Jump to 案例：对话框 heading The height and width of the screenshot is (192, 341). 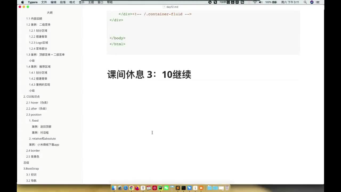(40, 133)
